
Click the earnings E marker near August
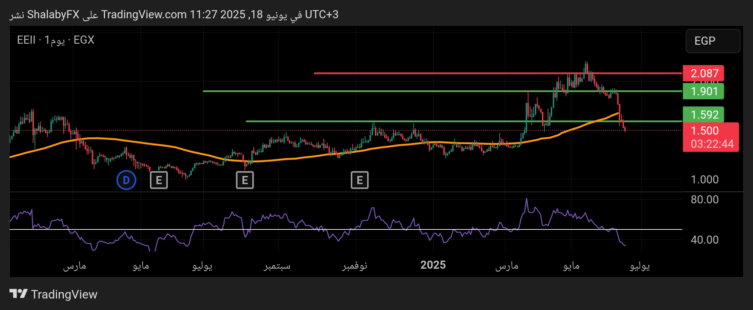(x=245, y=180)
